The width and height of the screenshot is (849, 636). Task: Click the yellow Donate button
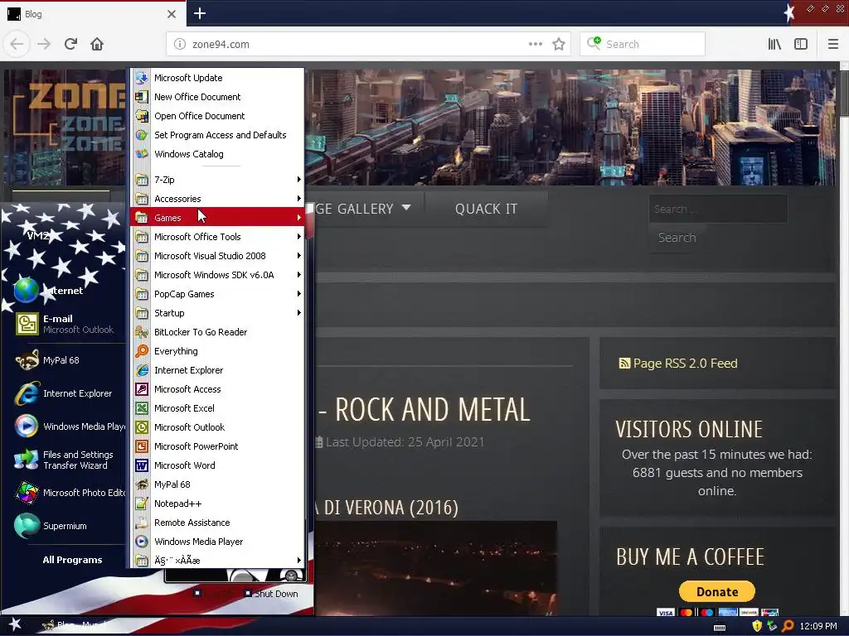pos(717,591)
